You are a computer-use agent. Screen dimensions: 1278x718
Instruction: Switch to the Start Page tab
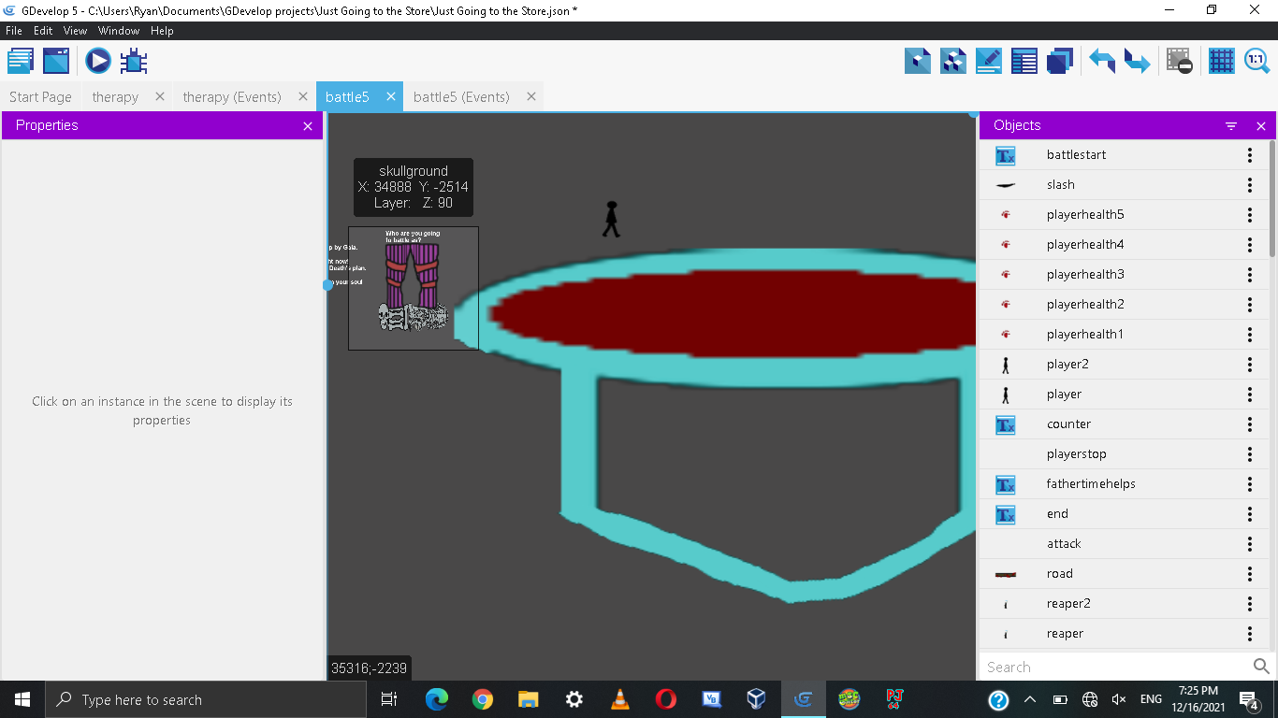pyautogui.click(x=40, y=97)
